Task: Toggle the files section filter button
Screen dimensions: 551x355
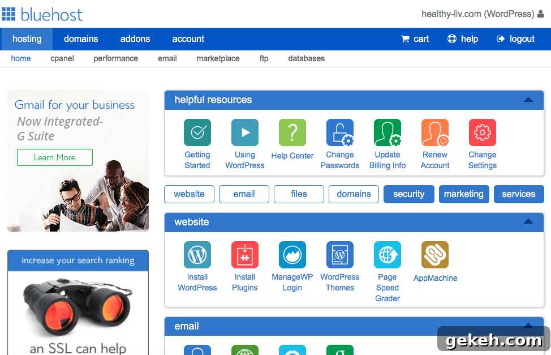Action: [x=299, y=194]
